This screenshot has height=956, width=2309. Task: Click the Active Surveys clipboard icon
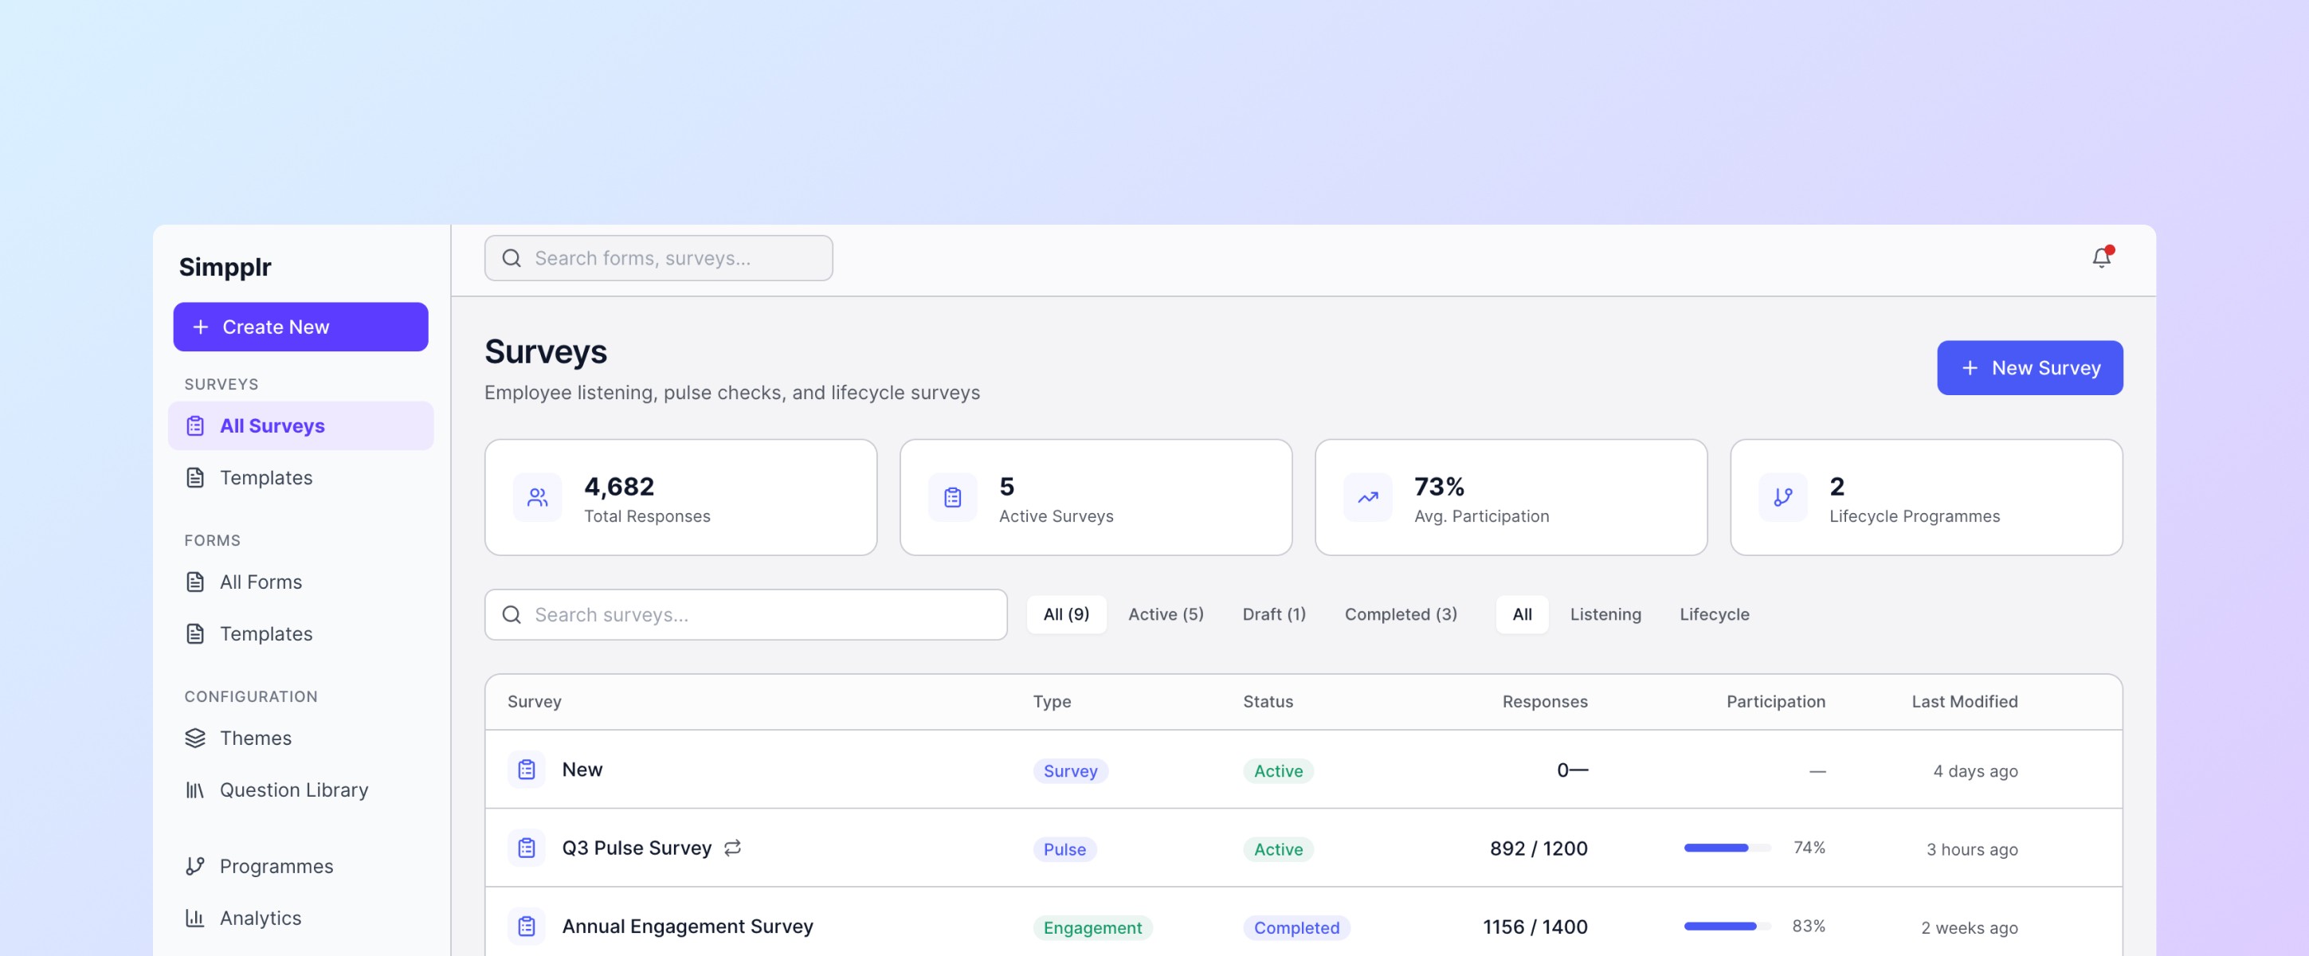952,497
